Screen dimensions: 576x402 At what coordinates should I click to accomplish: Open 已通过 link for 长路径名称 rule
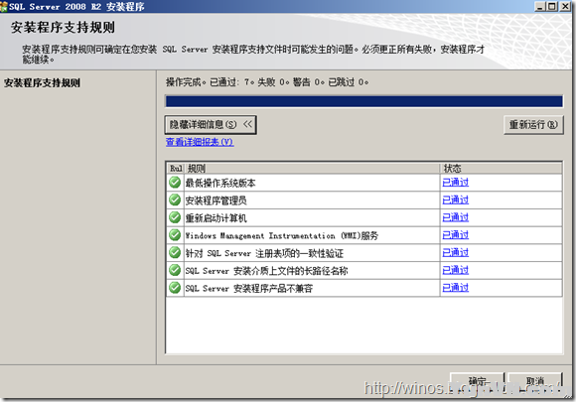[456, 271]
